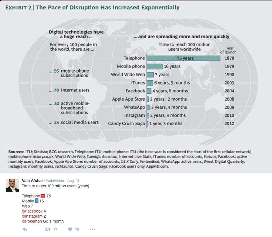This screenshot has width=272, height=237.
Task: Click Vala Afshar's profile photo
Action: point(12,186)
